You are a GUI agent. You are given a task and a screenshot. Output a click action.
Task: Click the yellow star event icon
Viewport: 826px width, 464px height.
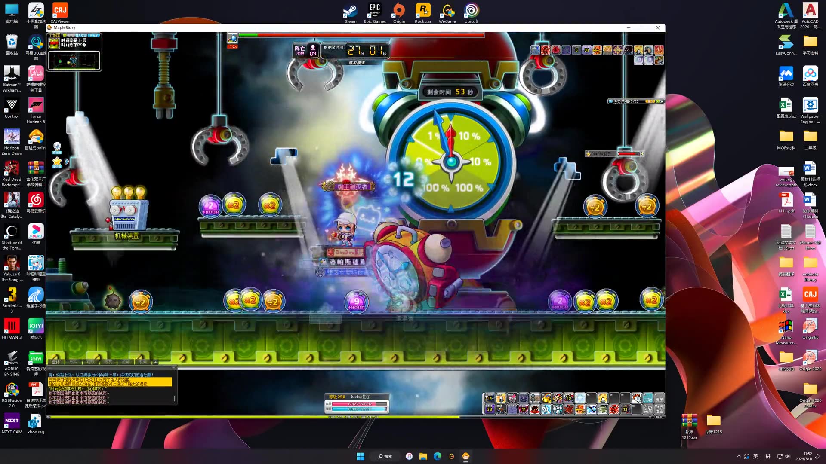coord(57,162)
